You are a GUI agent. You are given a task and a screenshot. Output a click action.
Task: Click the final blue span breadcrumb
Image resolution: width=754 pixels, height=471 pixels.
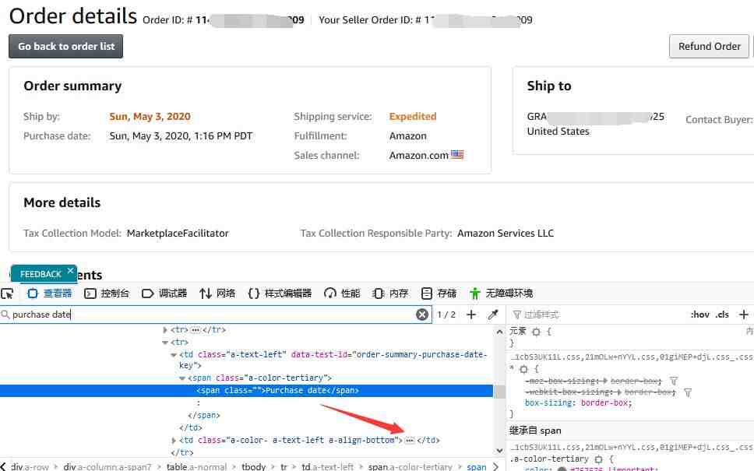coord(476,466)
